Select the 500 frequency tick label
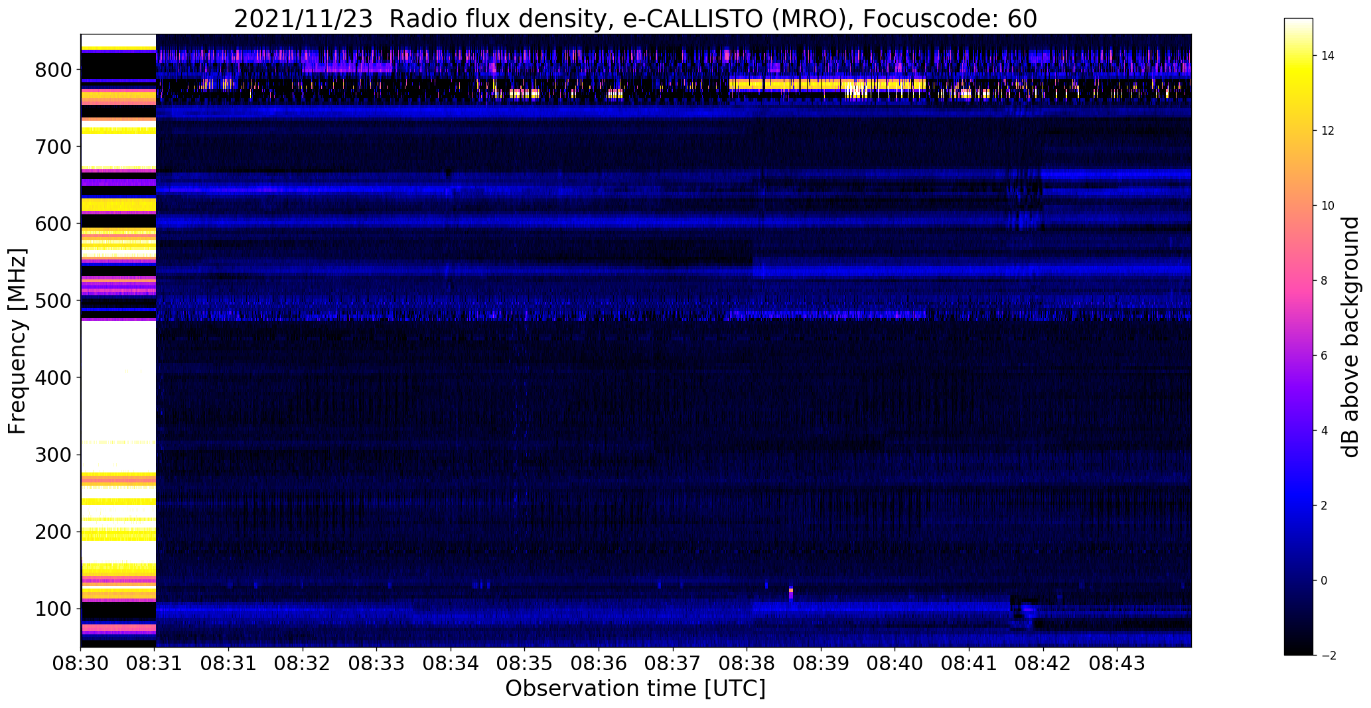The width and height of the screenshot is (1371, 708). pos(52,301)
